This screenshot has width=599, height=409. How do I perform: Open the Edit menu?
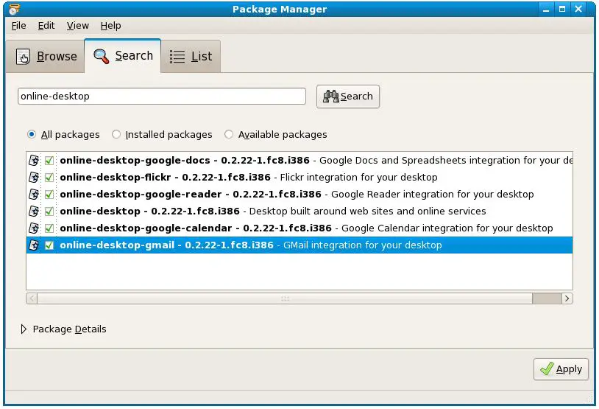click(x=46, y=26)
